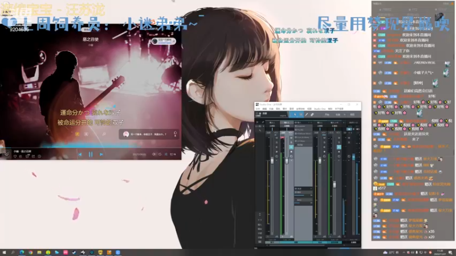
Task: Select the Paint pencil tool in Studio One
Action: click(307, 114)
